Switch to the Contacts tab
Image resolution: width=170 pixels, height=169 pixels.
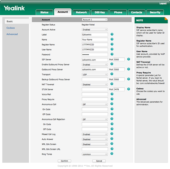[137, 12]
